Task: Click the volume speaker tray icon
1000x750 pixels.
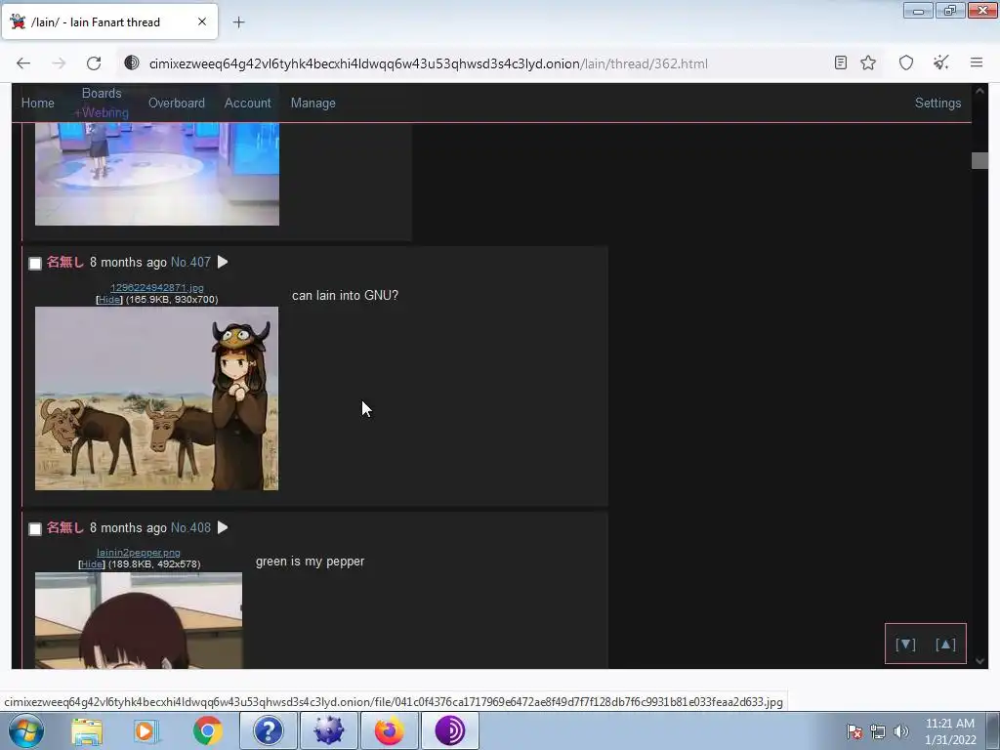Action: 901,731
